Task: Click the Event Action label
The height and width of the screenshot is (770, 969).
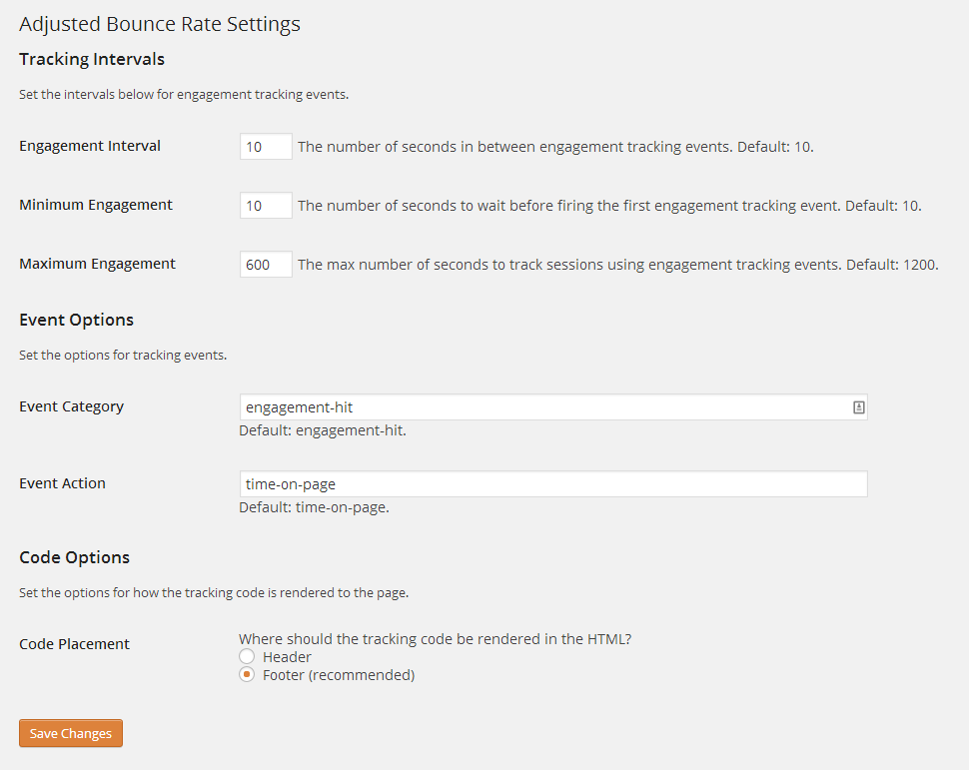Action: pos(62,483)
